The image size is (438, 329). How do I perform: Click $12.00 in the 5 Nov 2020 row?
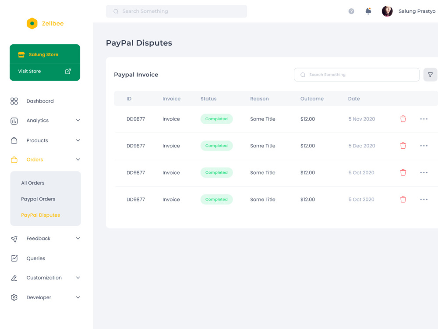pos(307,119)
